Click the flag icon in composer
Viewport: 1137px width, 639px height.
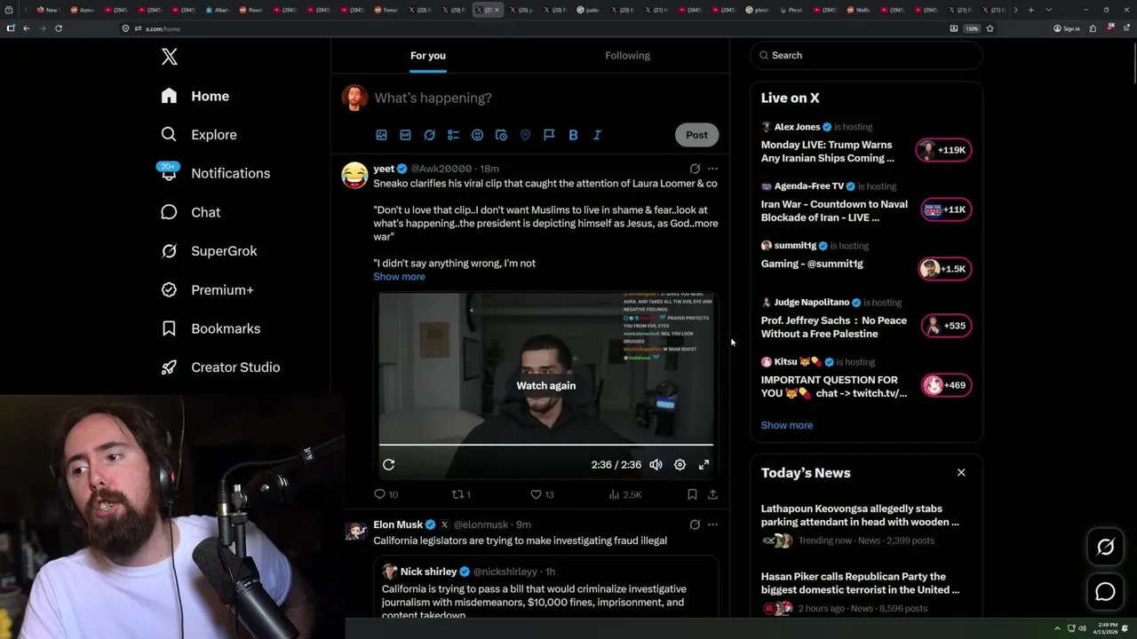[x=549, y=135]
